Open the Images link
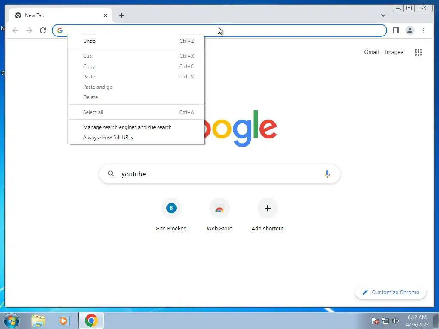Viewport: 439px width, 329px height. click(x=394, y=52)
